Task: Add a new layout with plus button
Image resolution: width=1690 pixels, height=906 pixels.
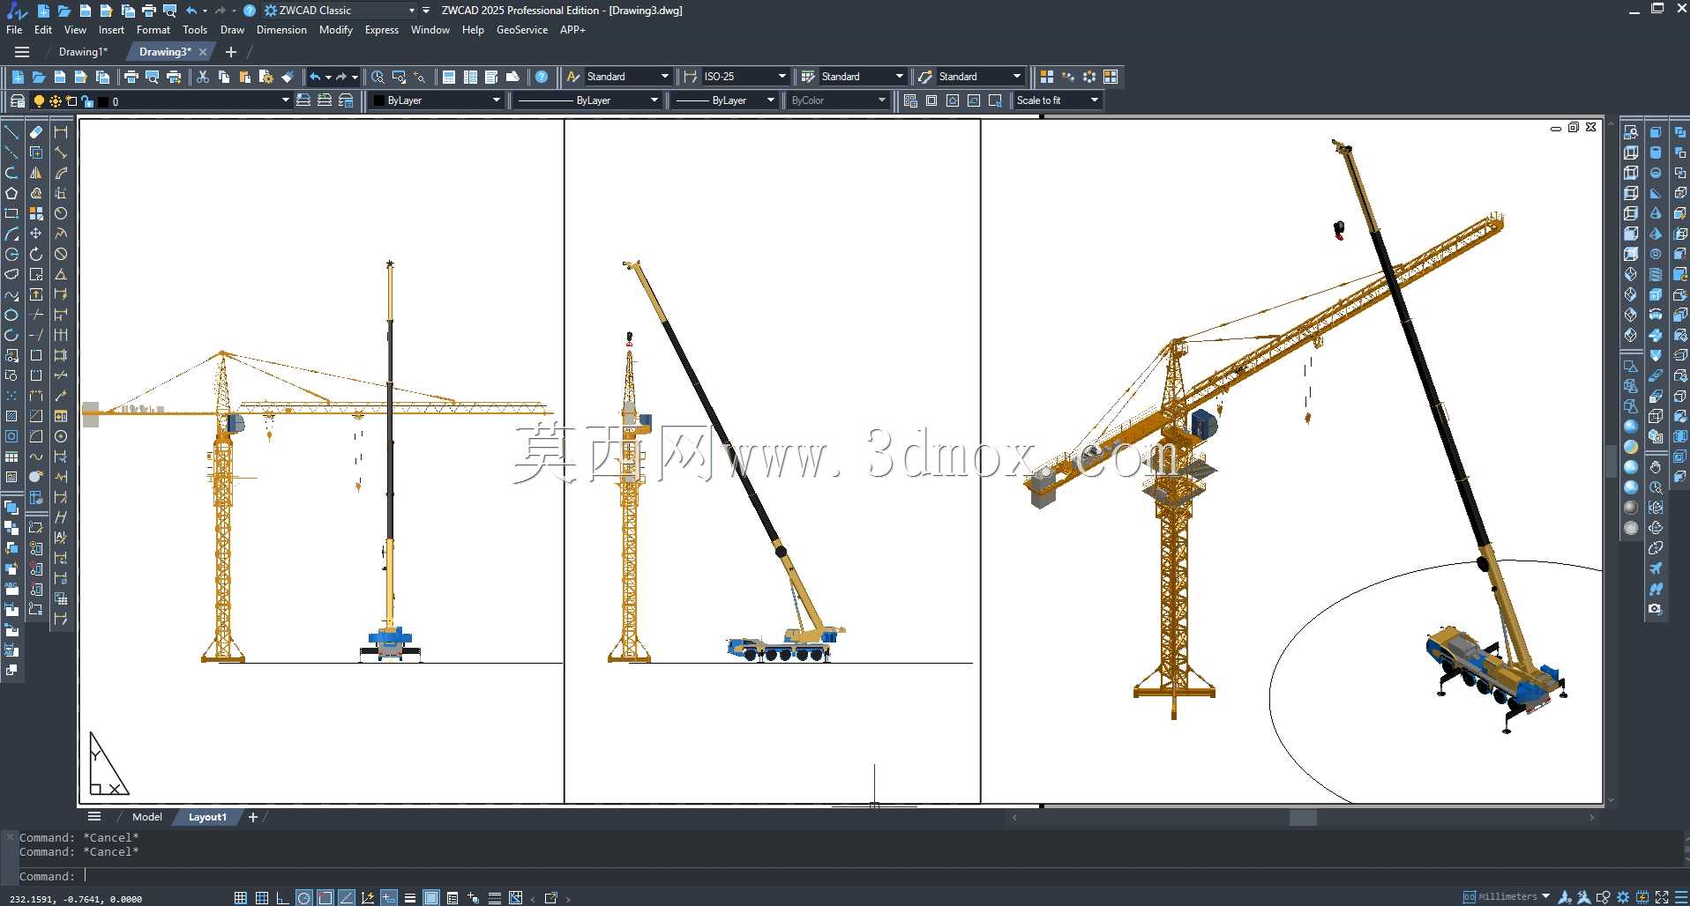Action: [253, 817]
